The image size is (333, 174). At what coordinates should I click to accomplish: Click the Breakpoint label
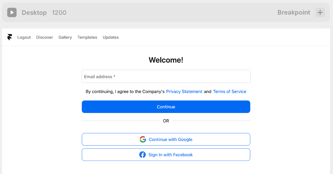[294, 12]
